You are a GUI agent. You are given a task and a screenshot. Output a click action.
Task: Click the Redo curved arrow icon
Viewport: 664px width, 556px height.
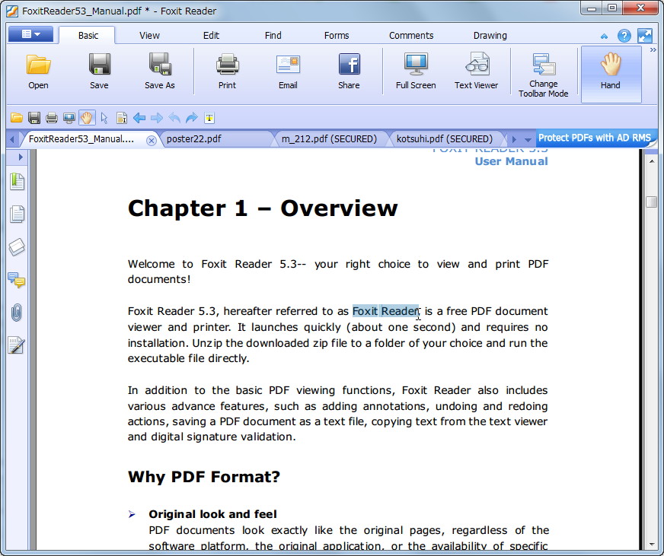[192, 118]
